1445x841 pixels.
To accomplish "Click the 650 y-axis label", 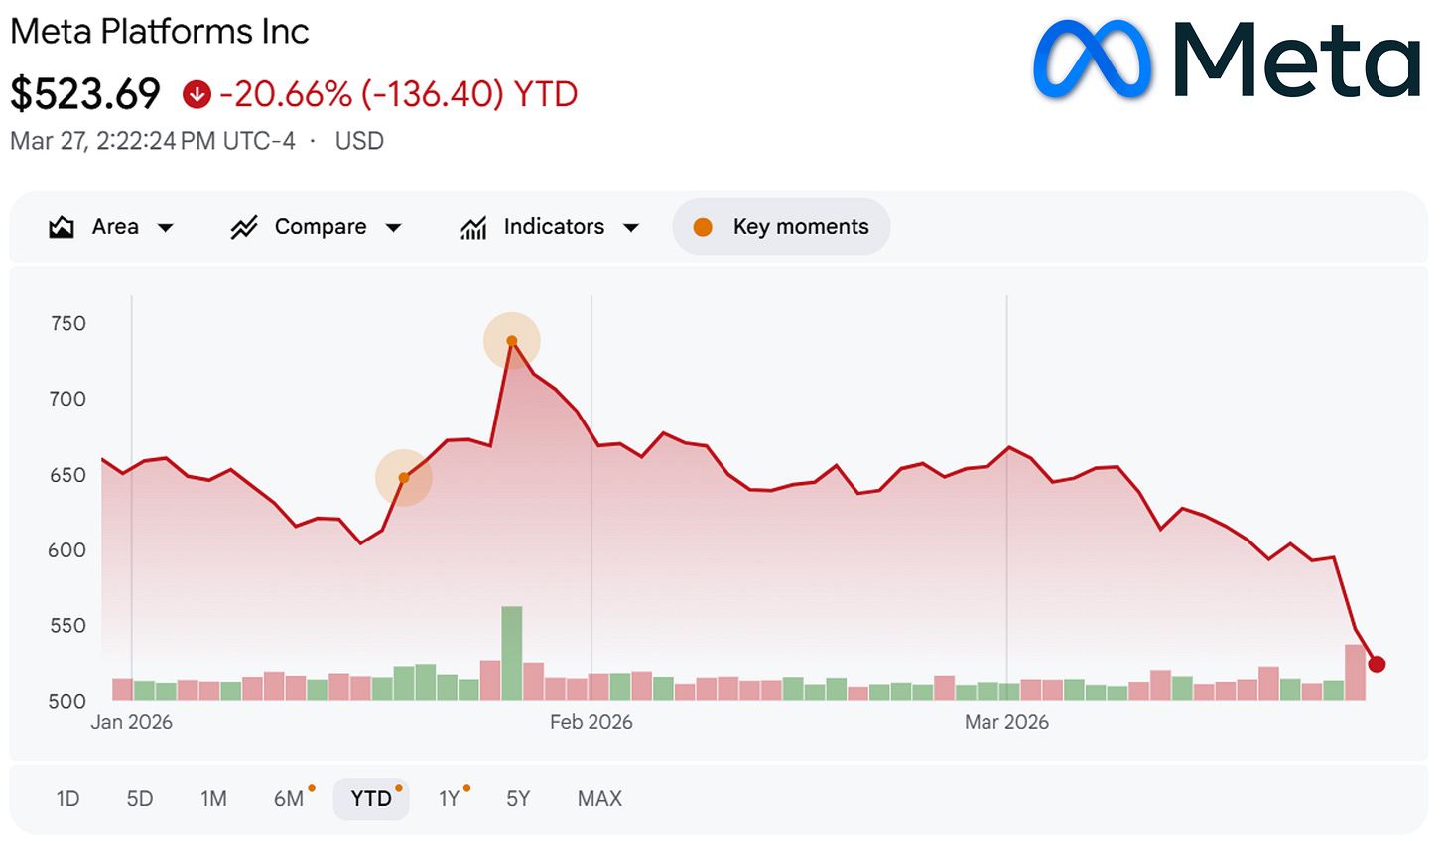I will (68, 475).
